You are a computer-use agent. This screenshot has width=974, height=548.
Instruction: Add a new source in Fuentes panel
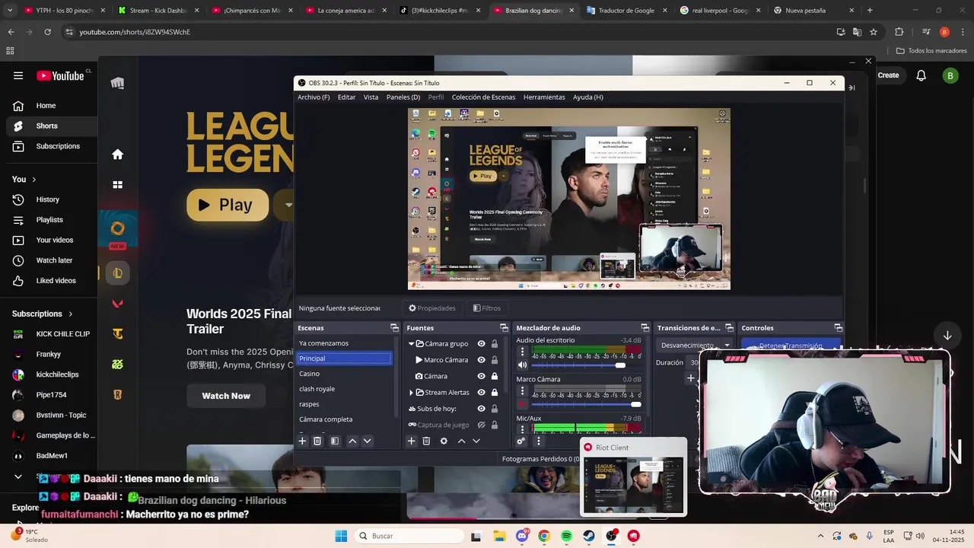click(x=411, y=441)
